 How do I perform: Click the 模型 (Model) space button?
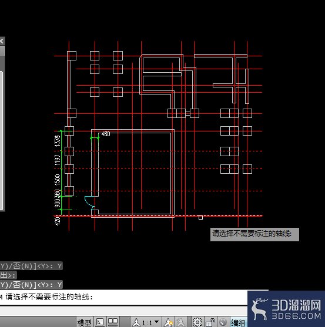84,322
